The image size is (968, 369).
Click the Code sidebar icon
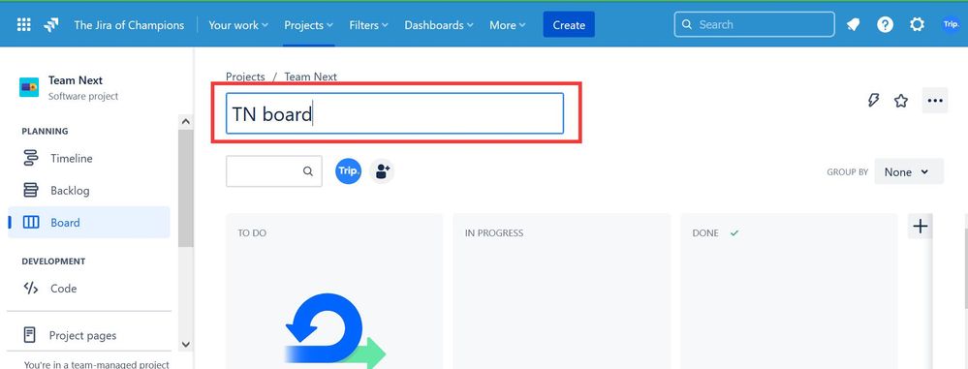click(30, 289)
